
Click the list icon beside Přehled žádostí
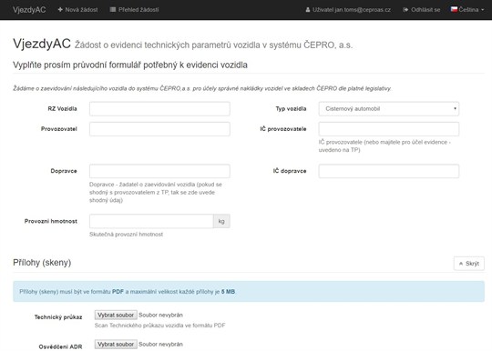pyautogui.click(x=113, y=10)
